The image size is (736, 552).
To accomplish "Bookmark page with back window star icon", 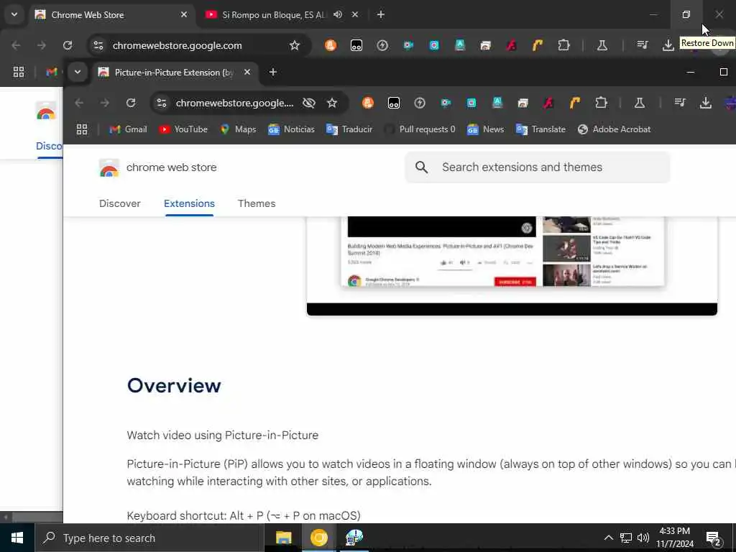I will pos(294,45).
